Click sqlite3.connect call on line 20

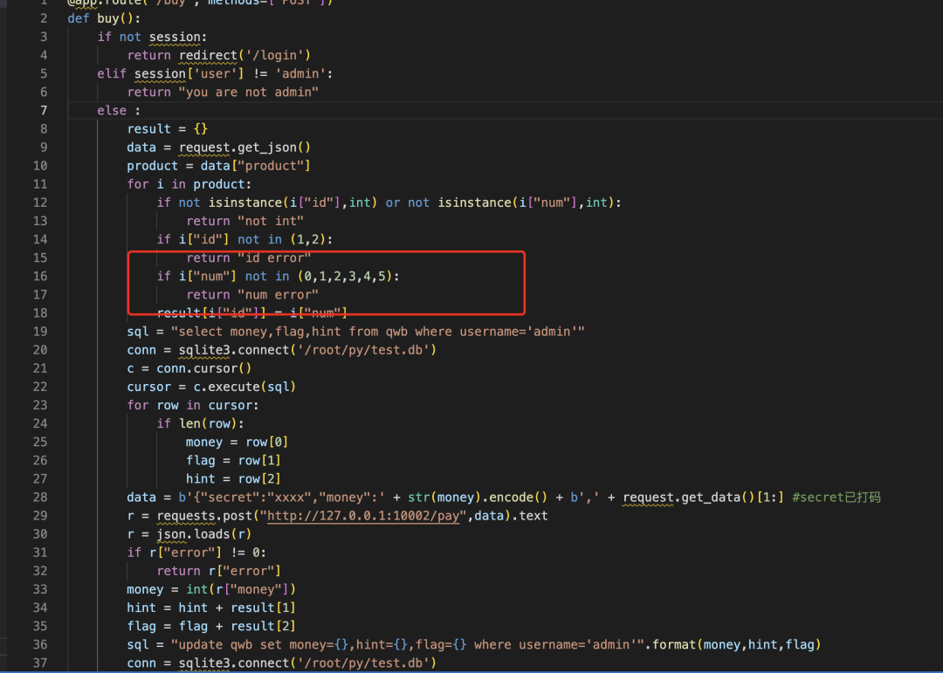coord(307,350)
